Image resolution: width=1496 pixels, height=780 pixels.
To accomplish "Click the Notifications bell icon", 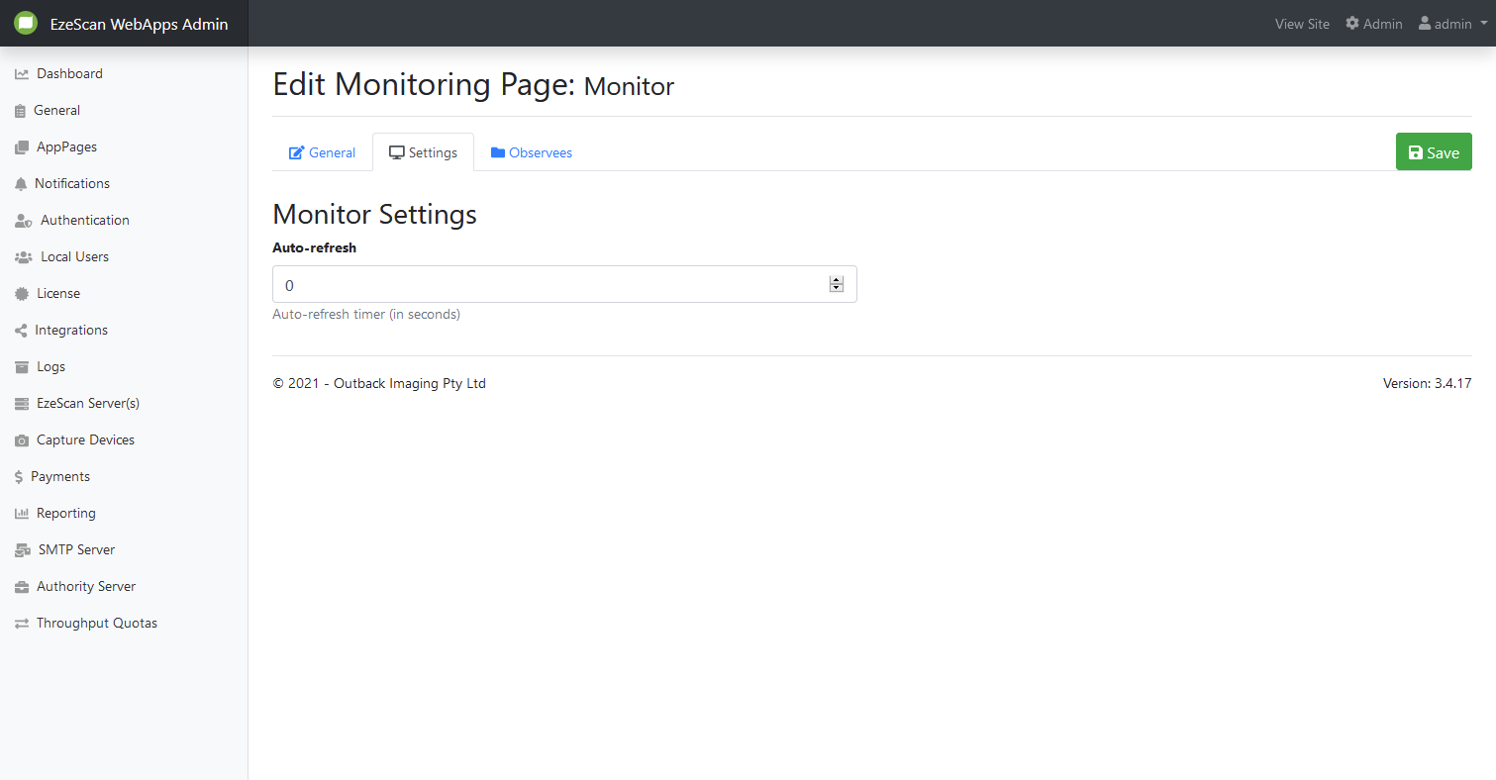I will tap(21, 184).
